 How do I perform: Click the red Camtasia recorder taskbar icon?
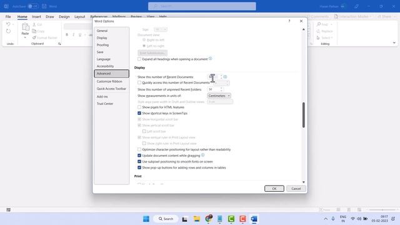[x=242, y=219]
